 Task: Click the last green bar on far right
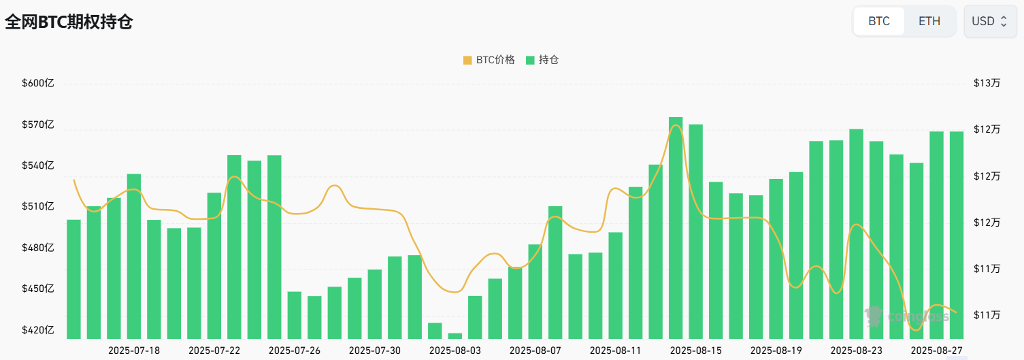coord(957,235)
